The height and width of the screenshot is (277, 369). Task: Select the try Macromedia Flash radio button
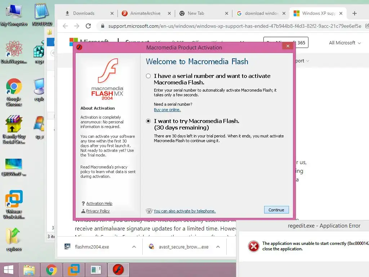[148, 121]
